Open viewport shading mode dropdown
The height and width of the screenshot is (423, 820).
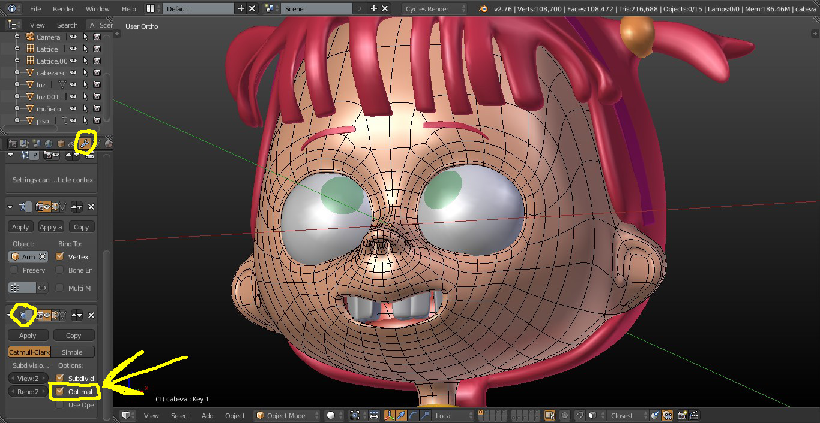pyautogui.click(x=334, y=415)
